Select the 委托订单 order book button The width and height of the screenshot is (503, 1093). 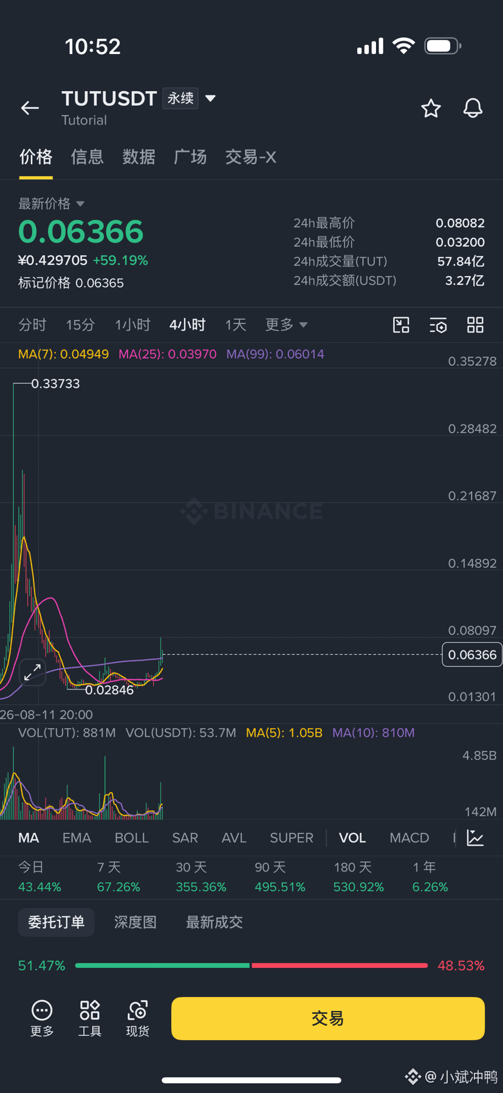tap(56, 922)
